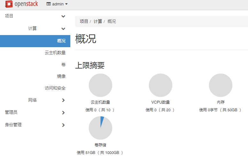Screen dimensions: 248x160
Task: Click the VCPU数量 usage pie chart
Action: pyautogui.click(x=160, y=85)
